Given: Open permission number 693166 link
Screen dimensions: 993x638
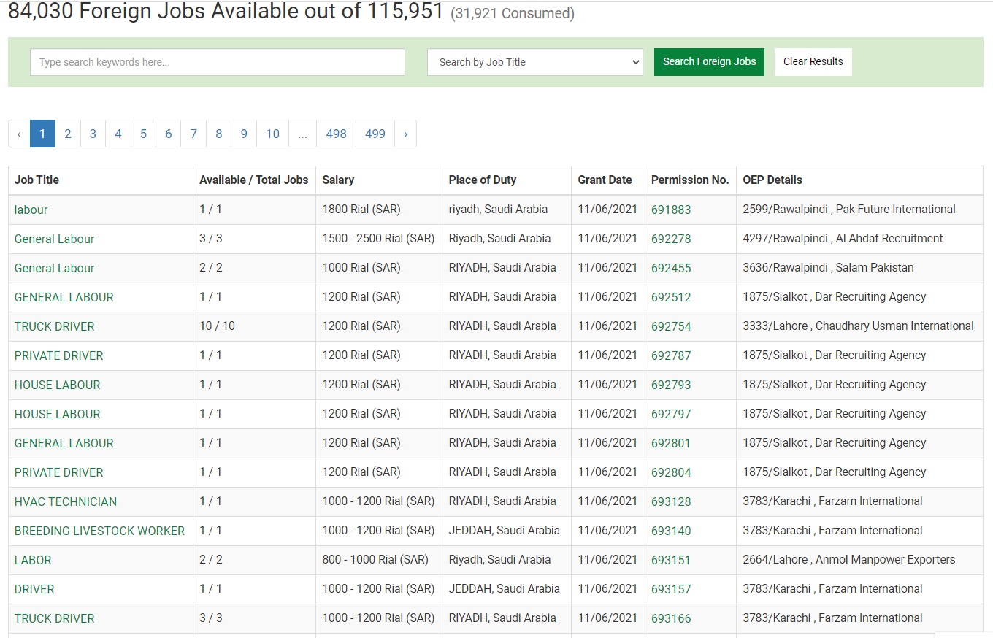Looking at the screenshot, I should [671, 618].
